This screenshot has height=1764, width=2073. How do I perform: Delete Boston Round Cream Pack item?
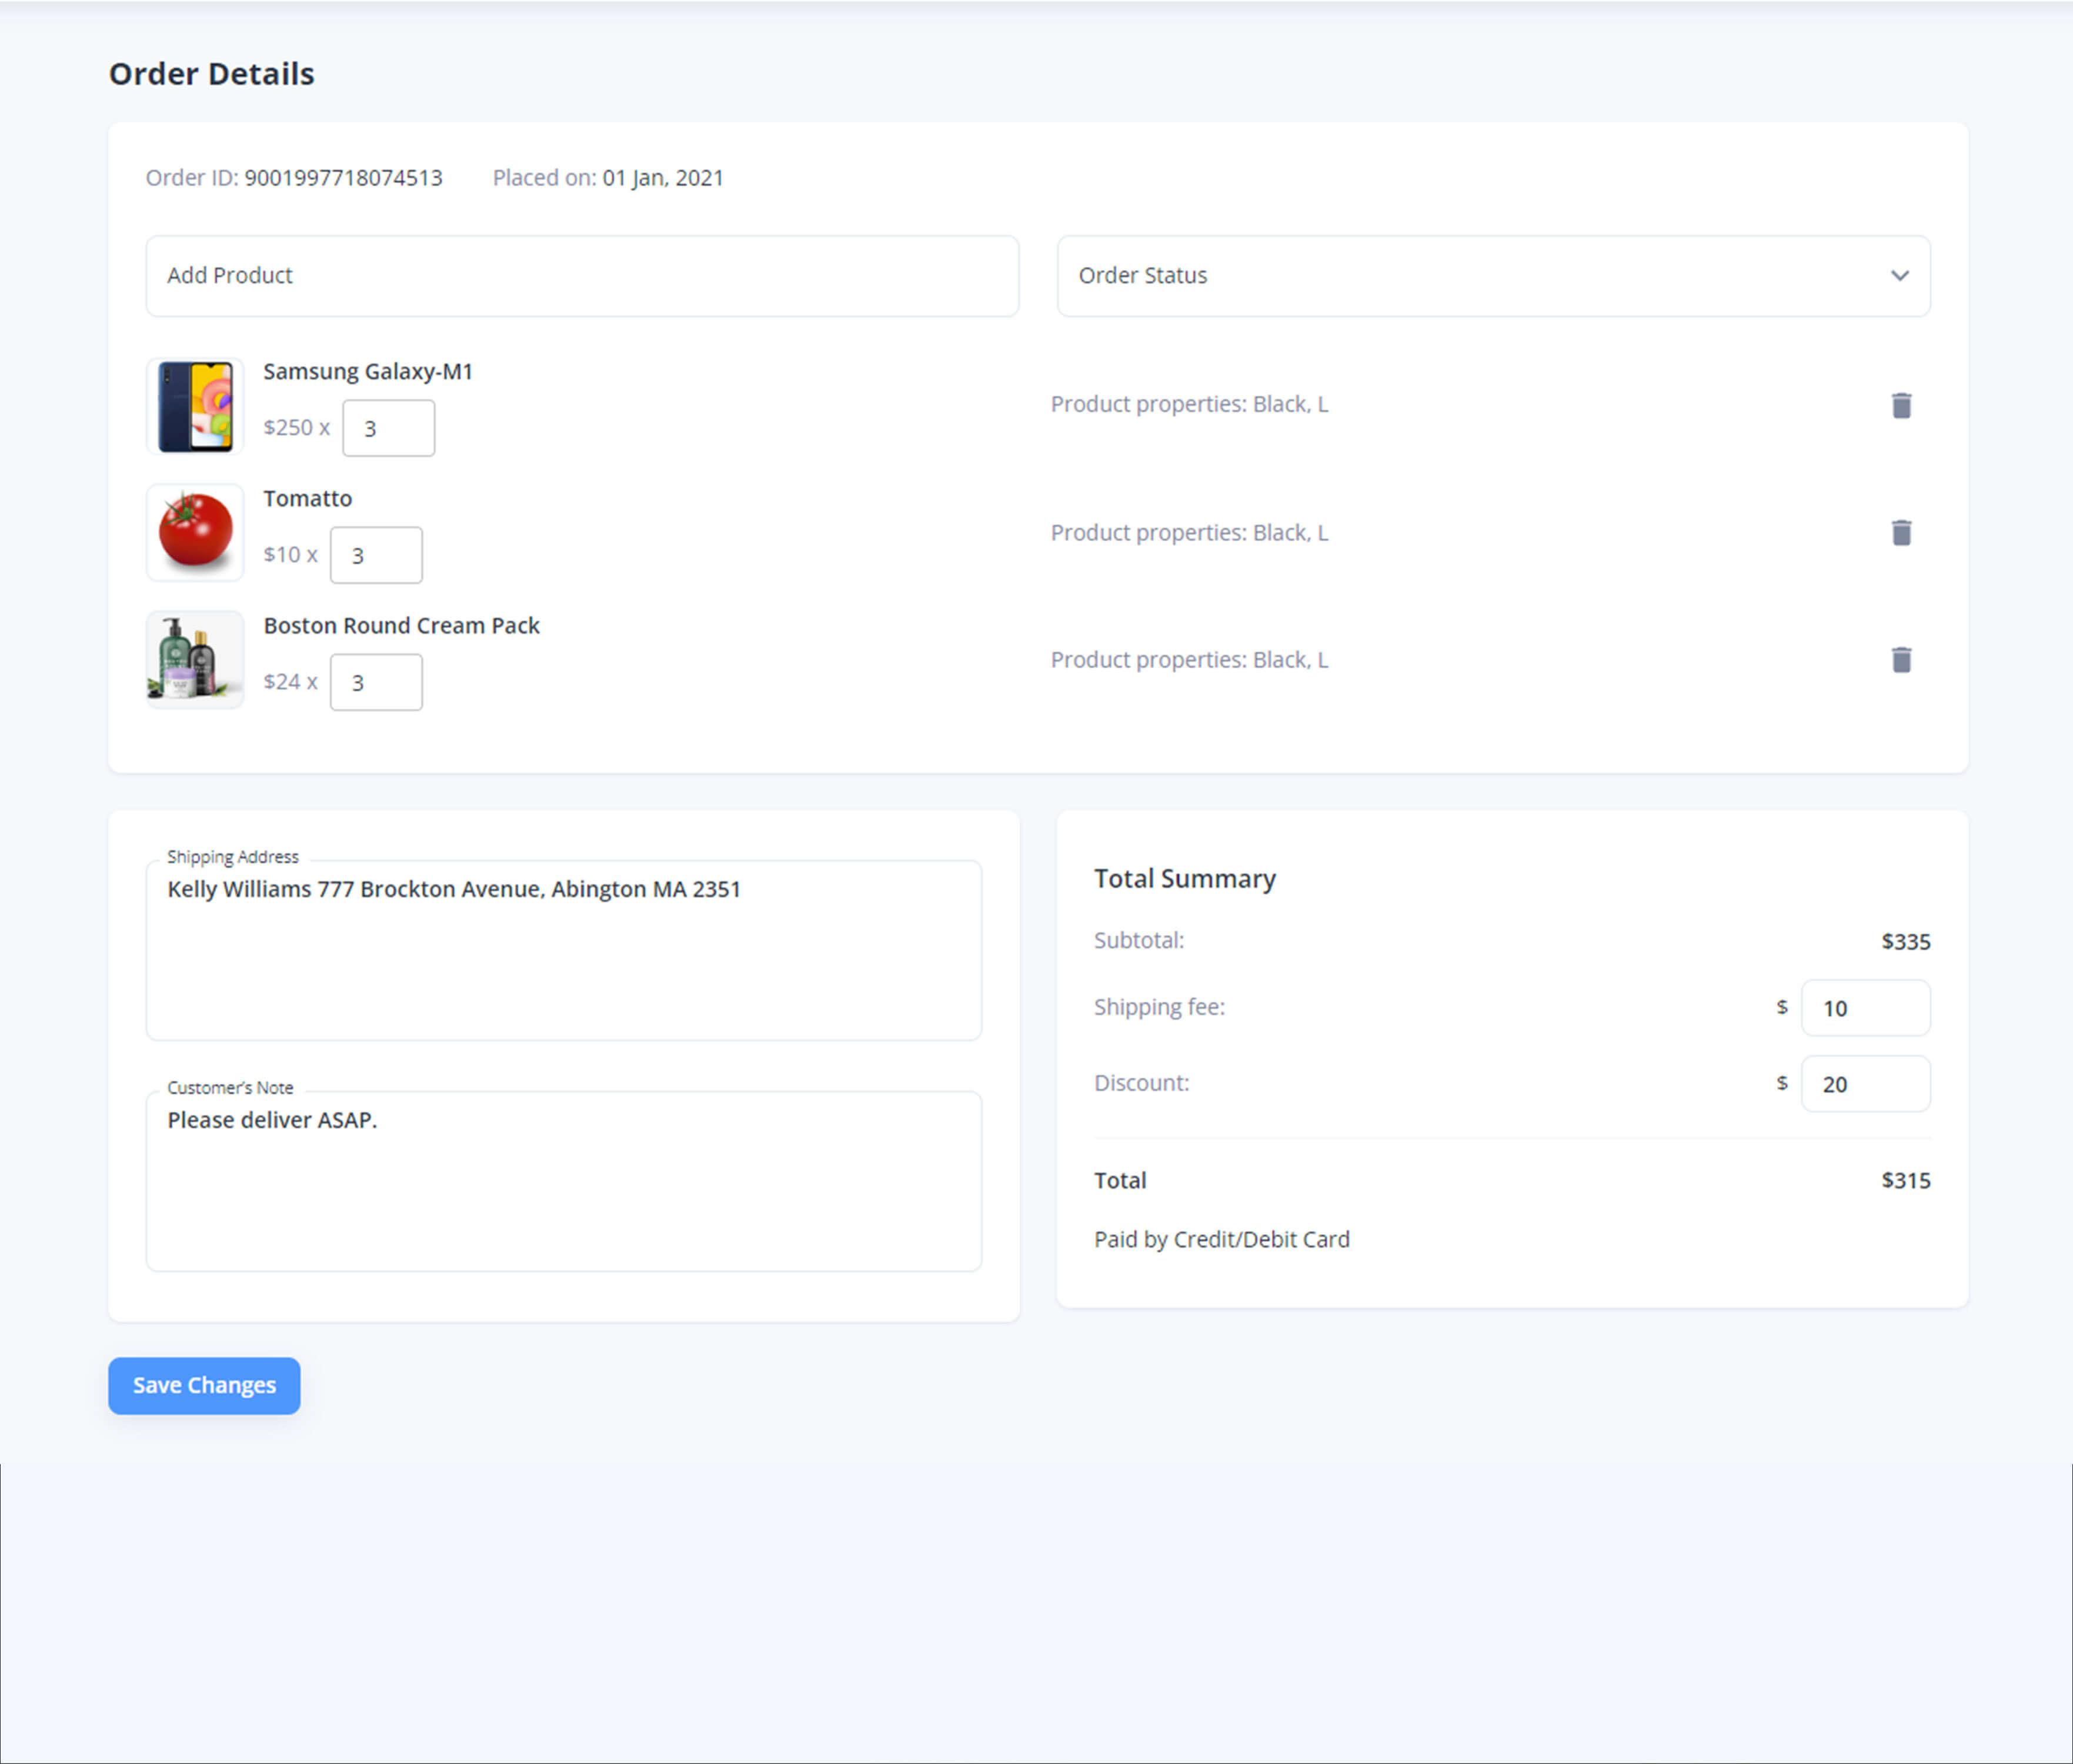click(1901, 659)
